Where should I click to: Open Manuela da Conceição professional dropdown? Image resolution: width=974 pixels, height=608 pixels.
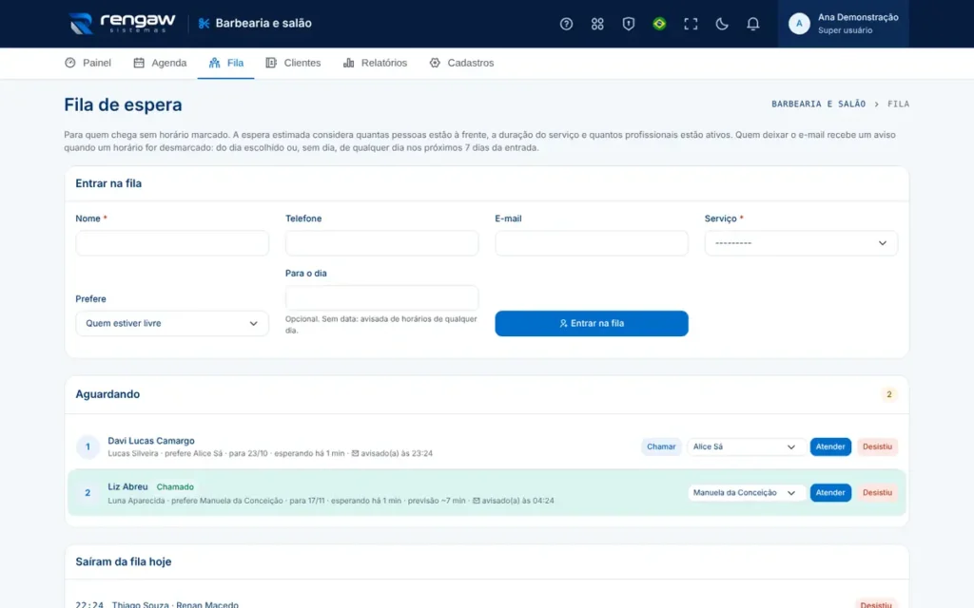click(746, 493)
